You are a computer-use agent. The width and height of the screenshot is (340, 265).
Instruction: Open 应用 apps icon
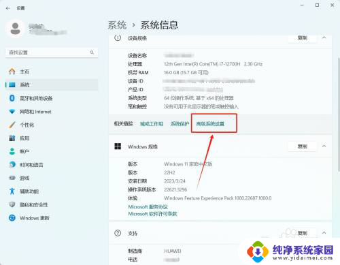click(x=12, y=138)
